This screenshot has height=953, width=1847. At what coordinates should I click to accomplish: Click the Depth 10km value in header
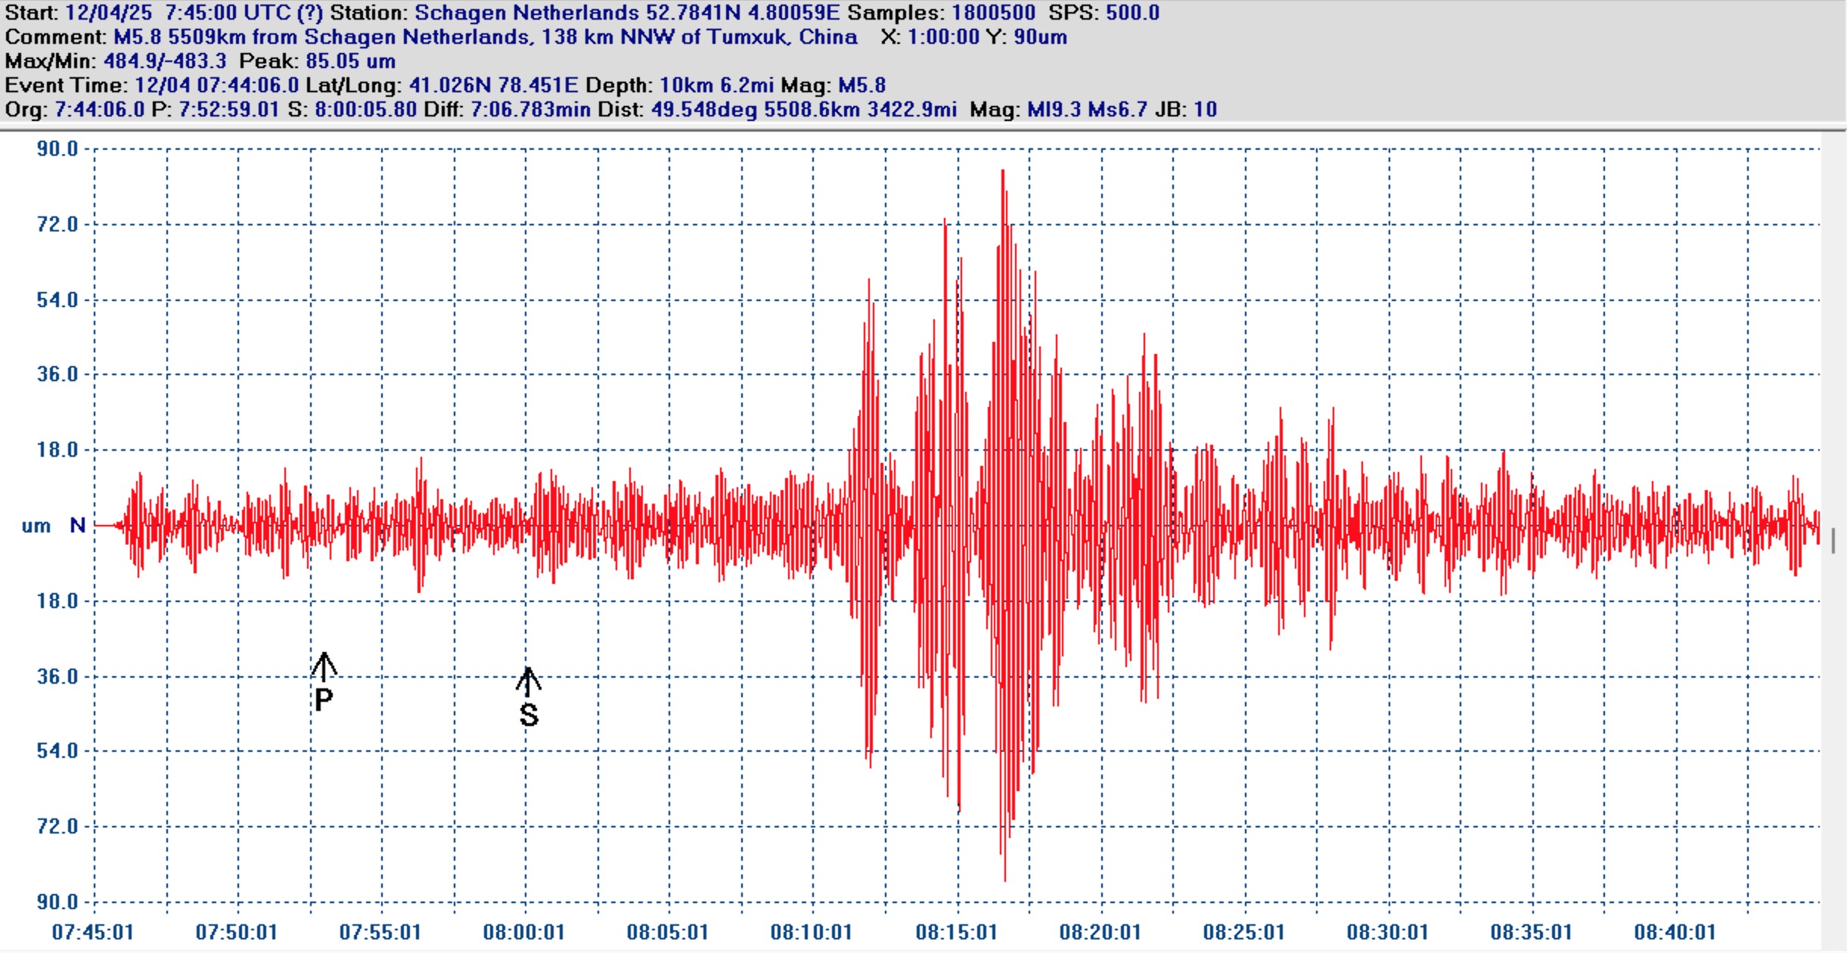[686, 85]
